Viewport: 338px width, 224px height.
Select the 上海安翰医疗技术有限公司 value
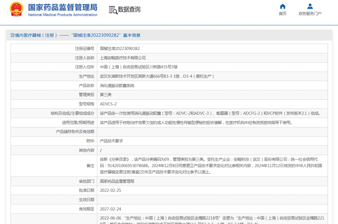(x=123, y=58)
